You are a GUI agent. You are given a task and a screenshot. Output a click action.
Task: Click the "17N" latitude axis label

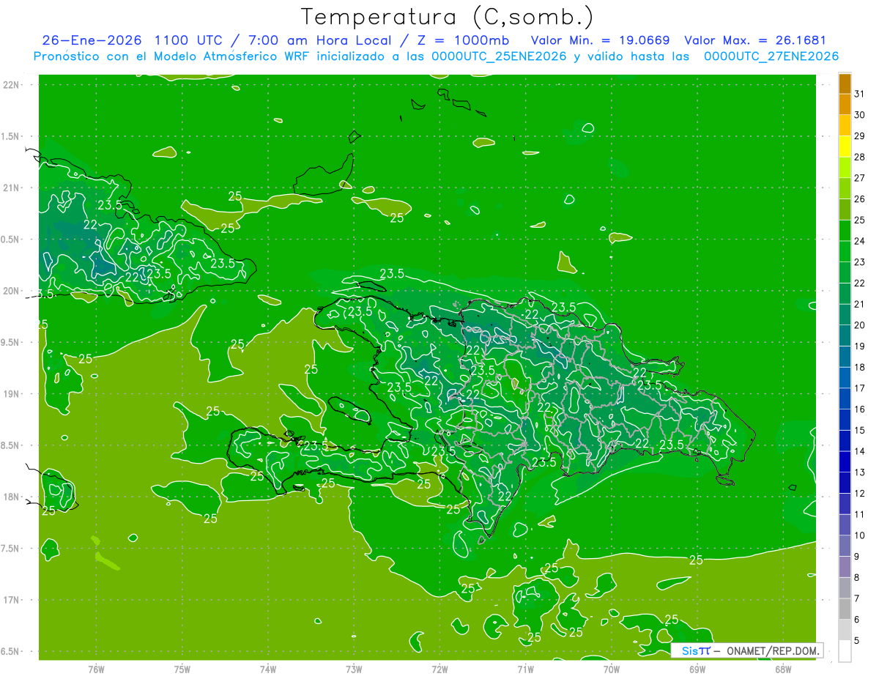(x=10, y=600)
